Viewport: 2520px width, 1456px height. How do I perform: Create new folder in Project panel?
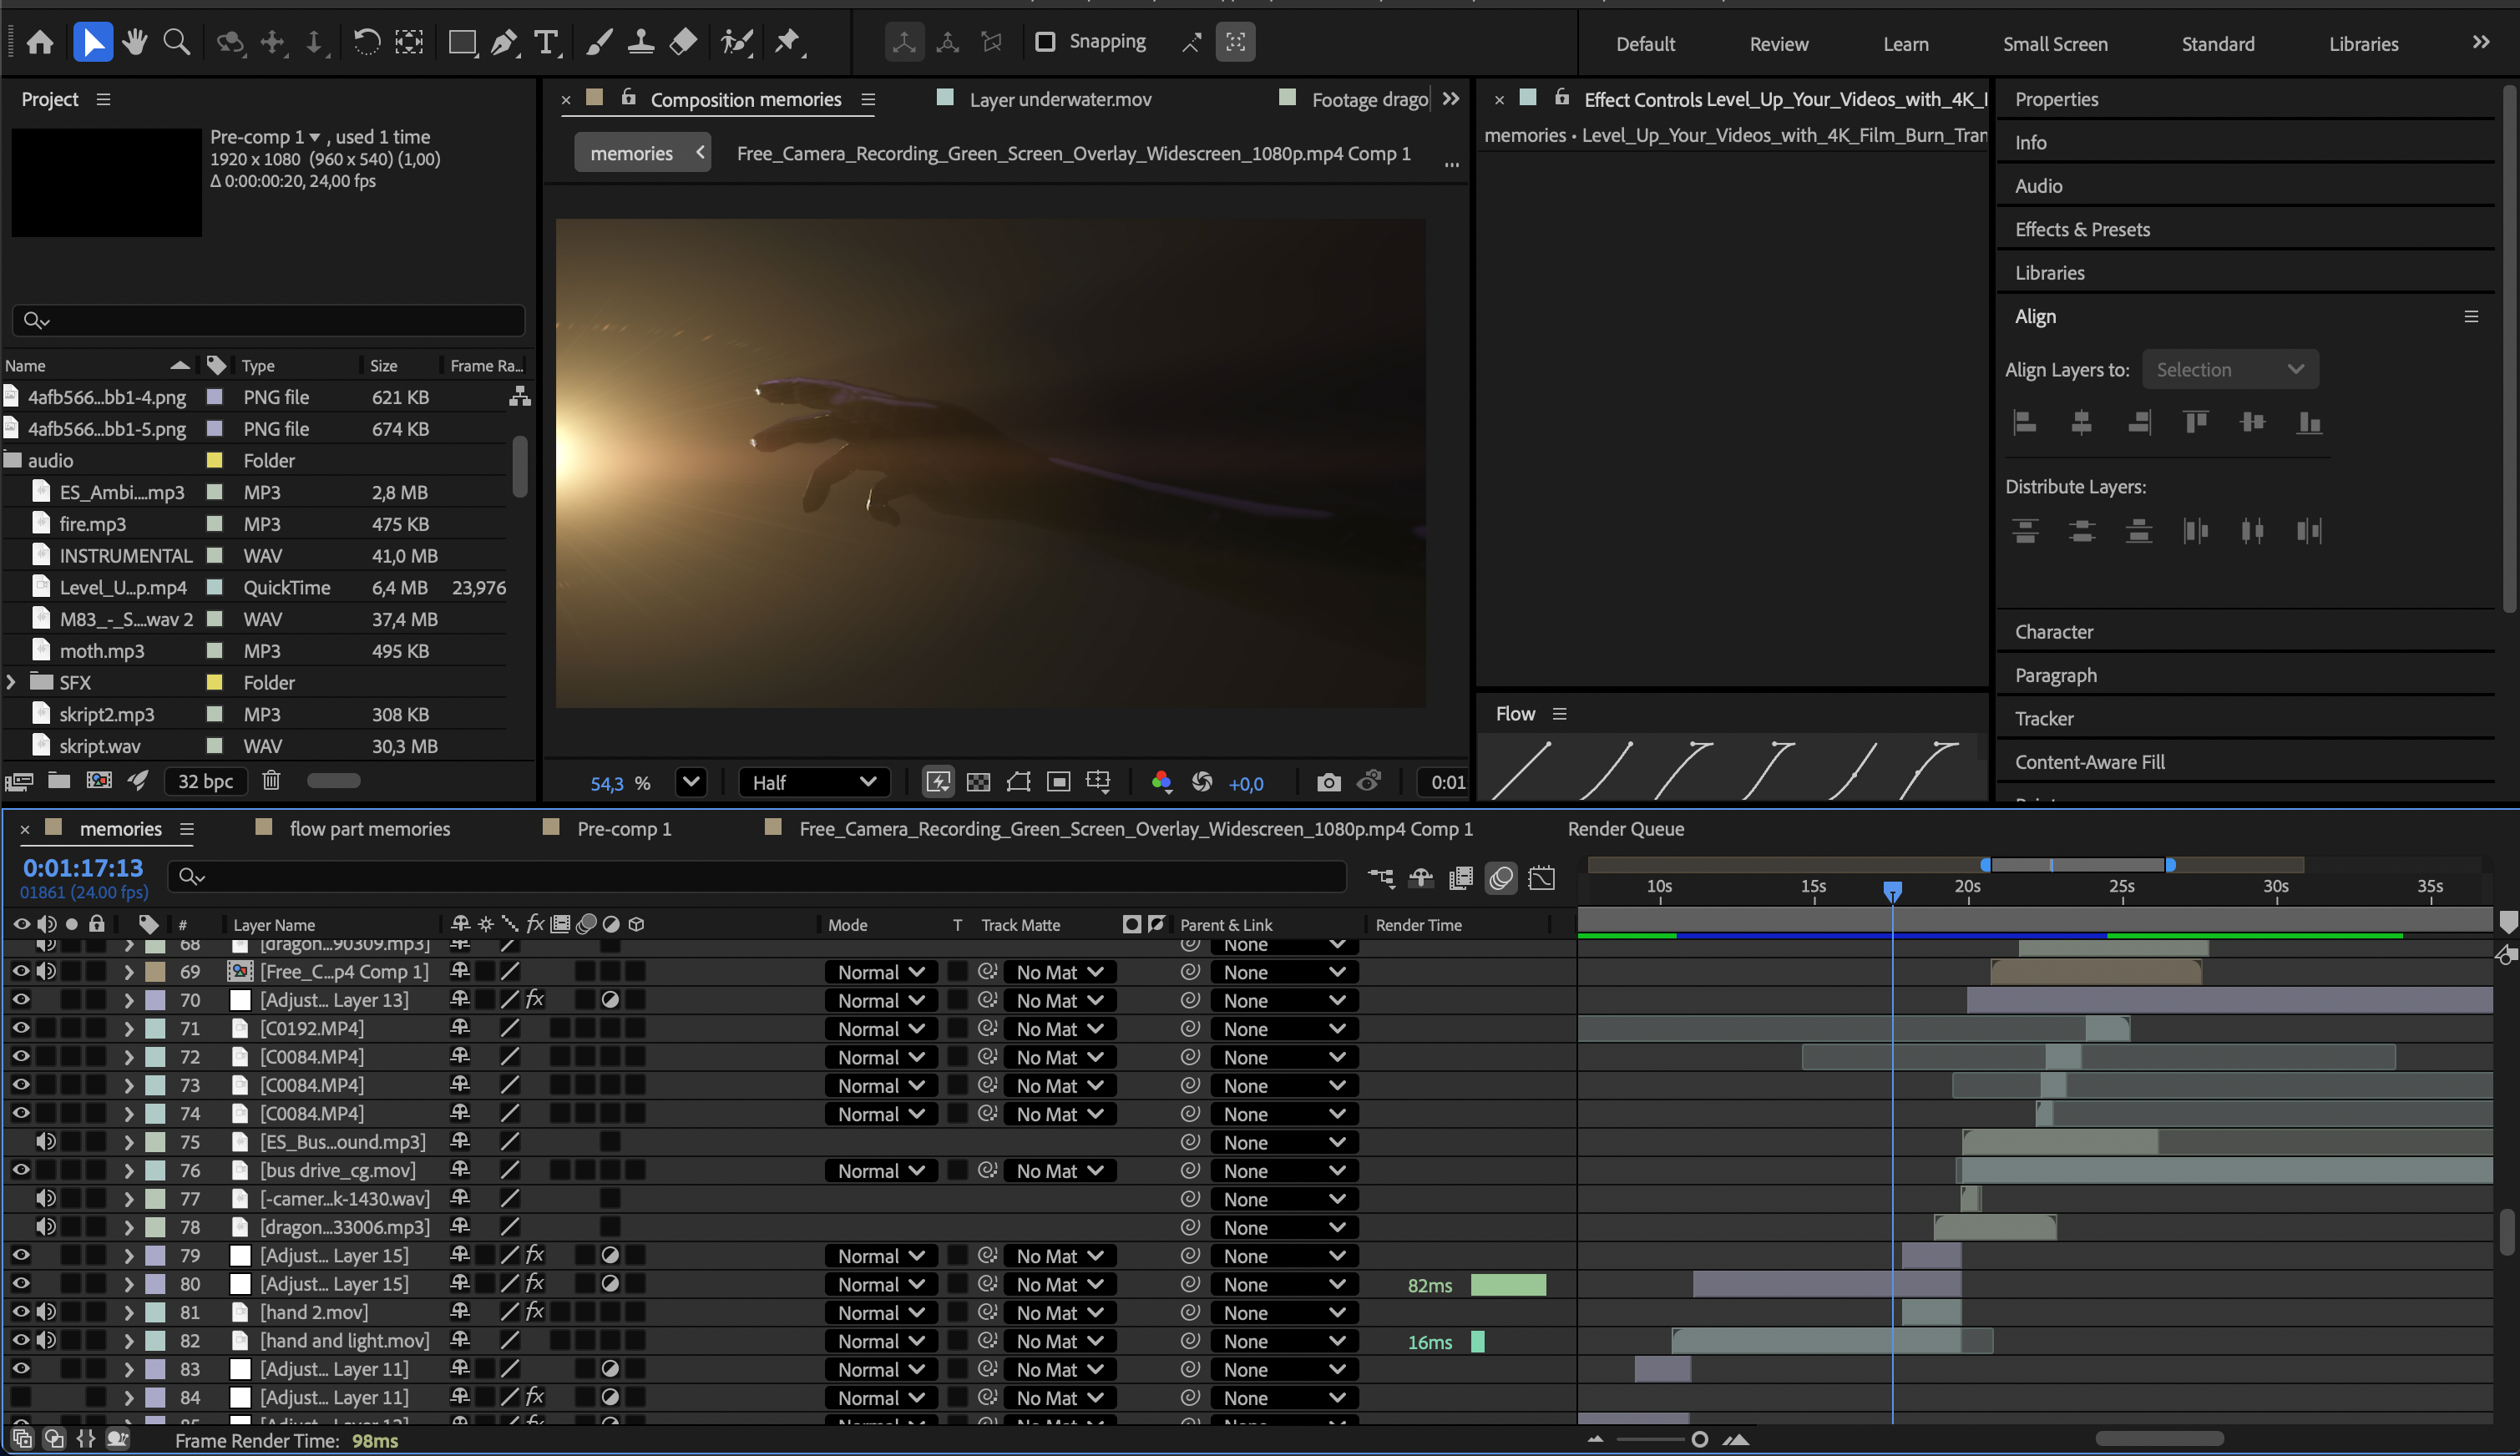59,780
